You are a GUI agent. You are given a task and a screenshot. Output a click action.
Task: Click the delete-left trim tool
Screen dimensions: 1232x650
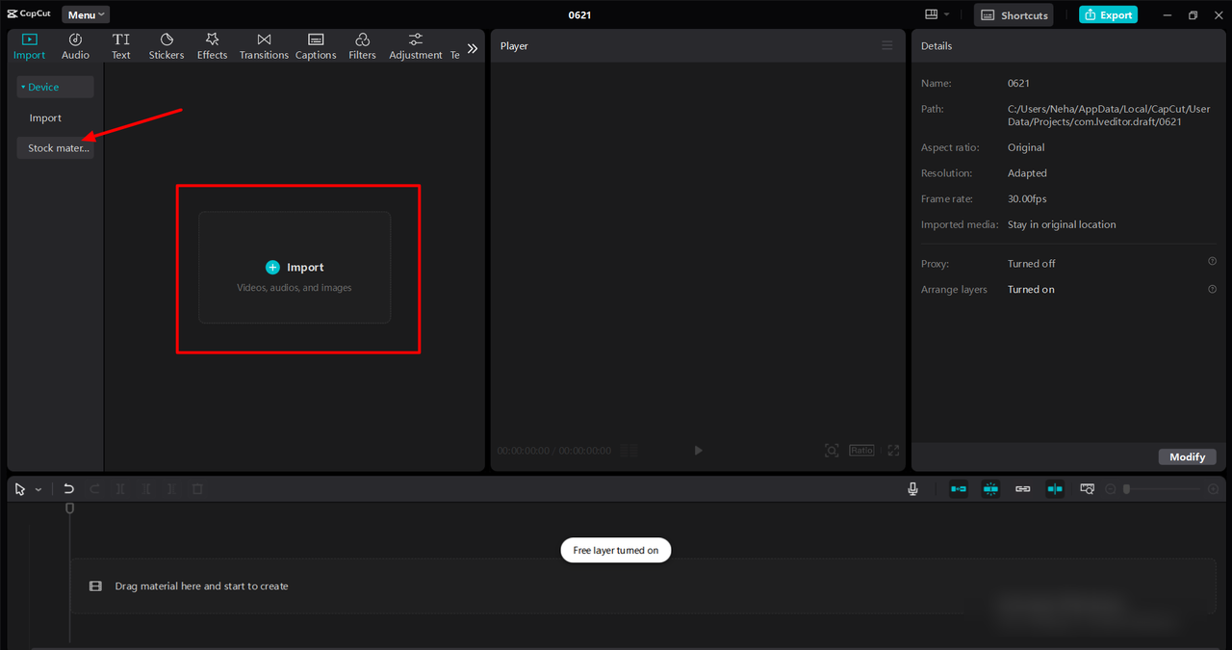pyautogui.click(x=146, y=489)
